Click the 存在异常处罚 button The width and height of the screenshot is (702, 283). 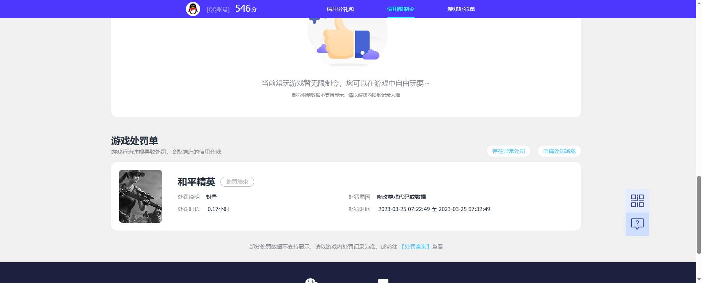coord(508,151)
